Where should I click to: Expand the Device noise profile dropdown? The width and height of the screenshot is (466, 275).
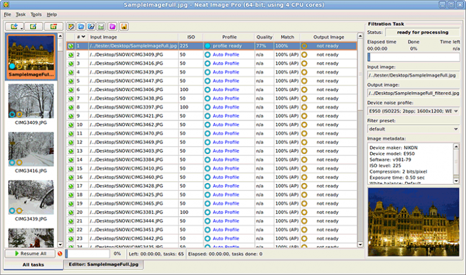[x=455, y=111]
